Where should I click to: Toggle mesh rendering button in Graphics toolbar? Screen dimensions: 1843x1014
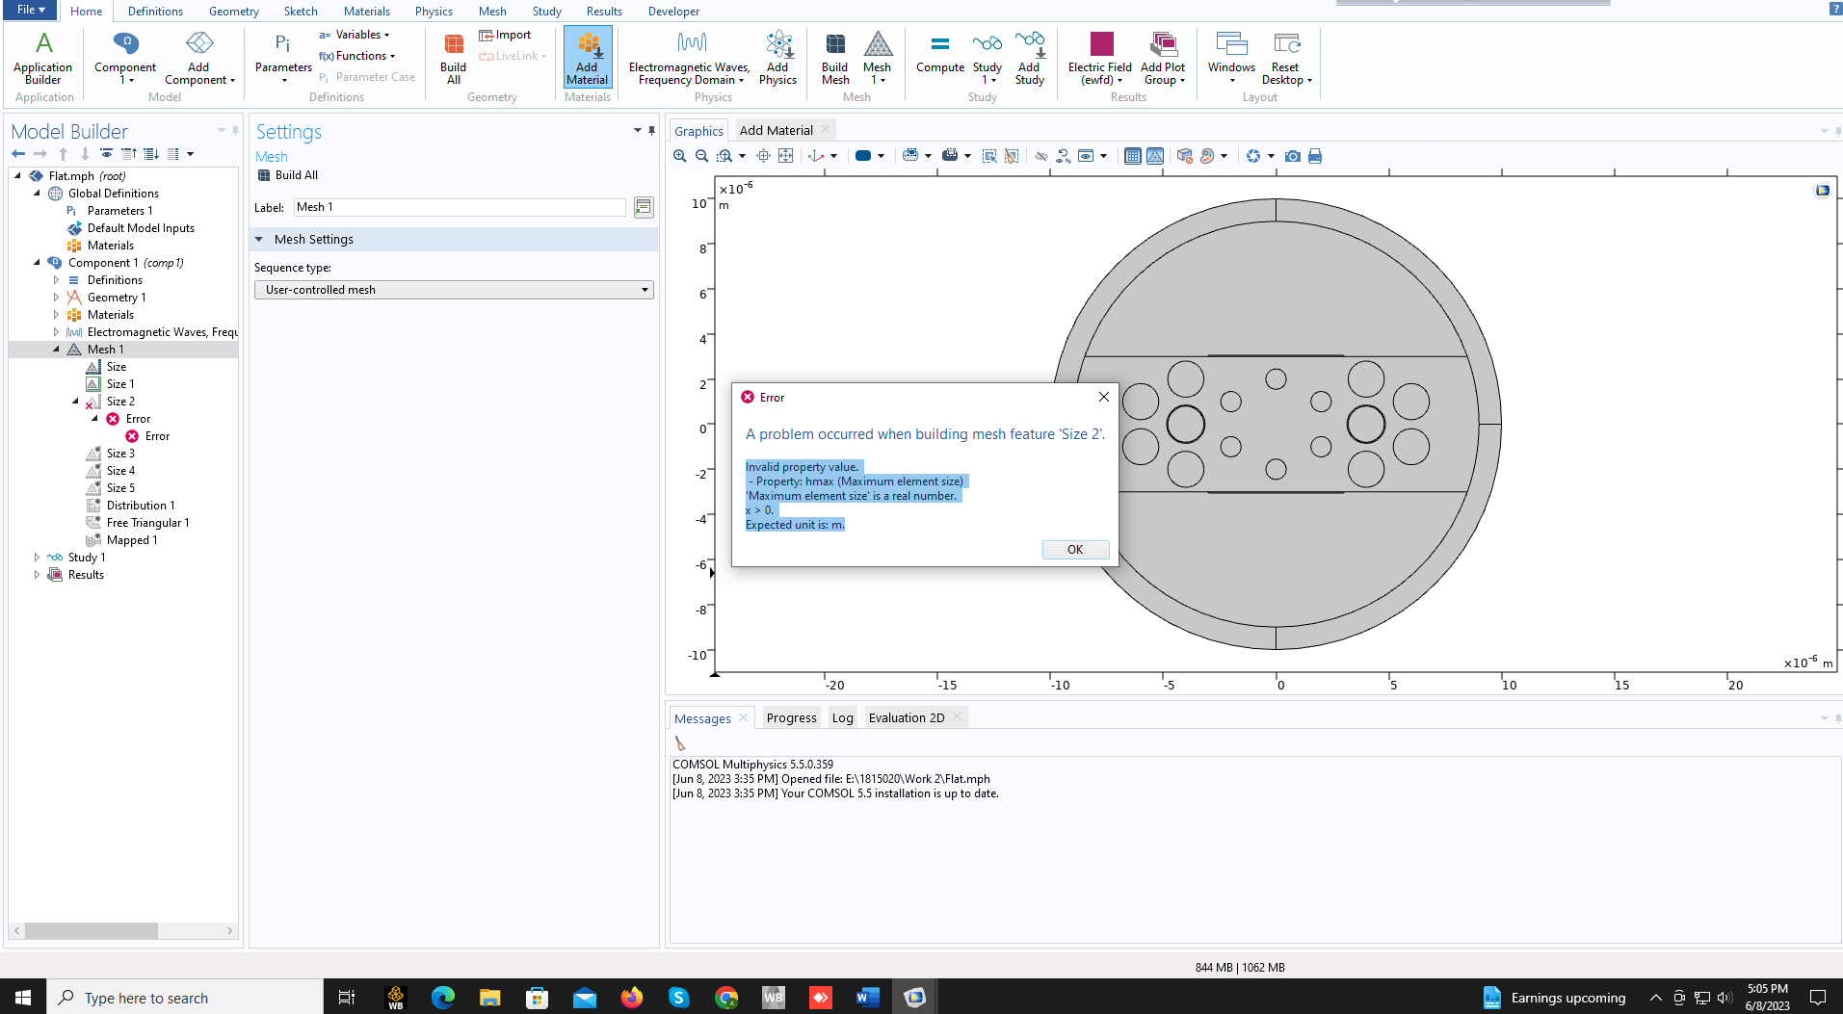coord(1155,156)
